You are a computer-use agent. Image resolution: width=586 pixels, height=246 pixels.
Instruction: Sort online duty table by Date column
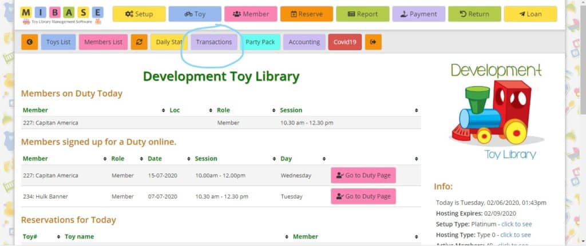(x=169, y=159)
